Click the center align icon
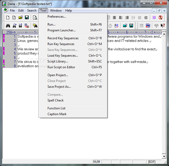This screenshot has width=169, height=166. click(114, 18)
